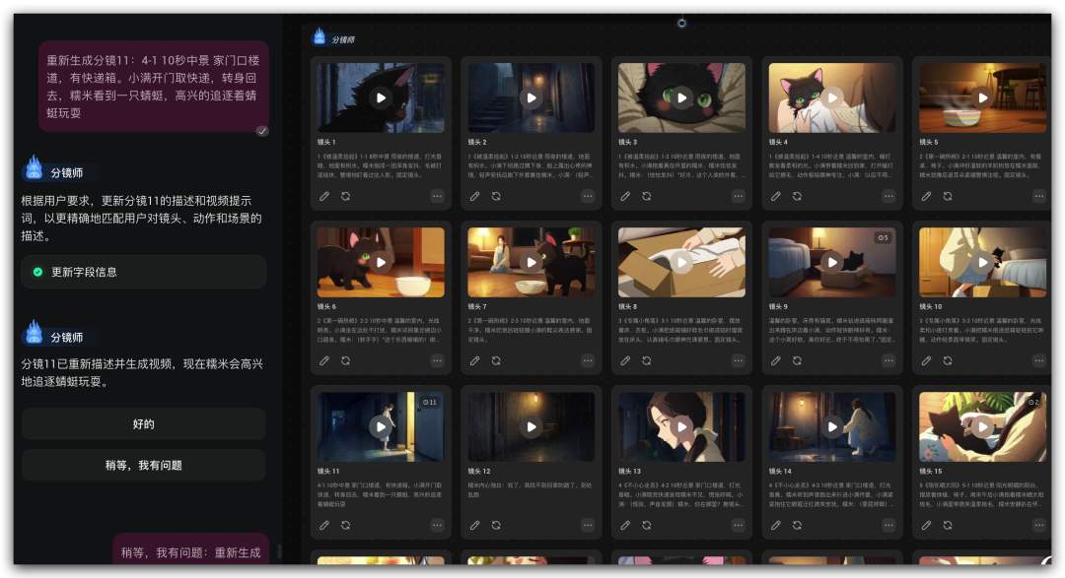Screen dimensions: 1065x578
Task: Click the refresh icon under 镜头 13
Action: point(647,525)
